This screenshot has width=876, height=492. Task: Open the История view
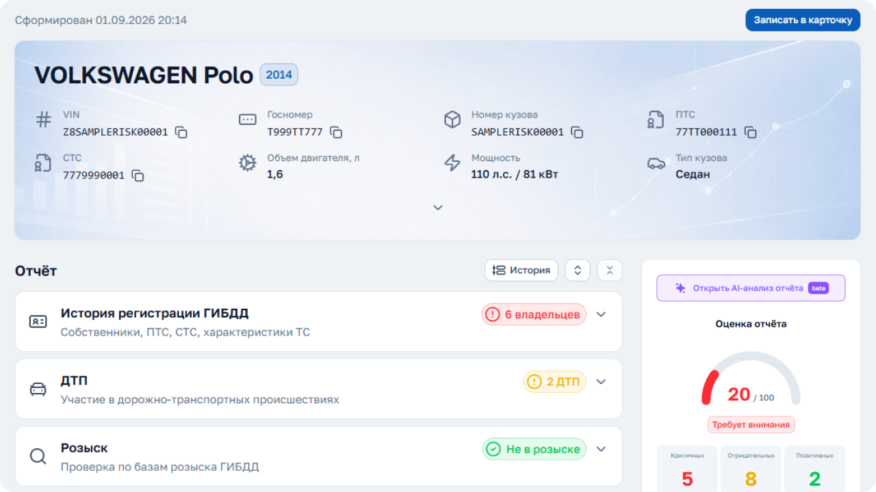click(x=521, y=270)
